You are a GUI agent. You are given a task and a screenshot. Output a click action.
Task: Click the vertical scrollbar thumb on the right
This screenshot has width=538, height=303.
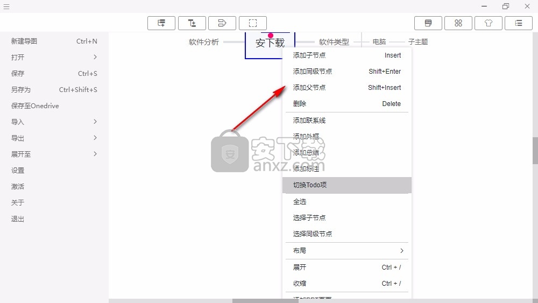[535, 151]
